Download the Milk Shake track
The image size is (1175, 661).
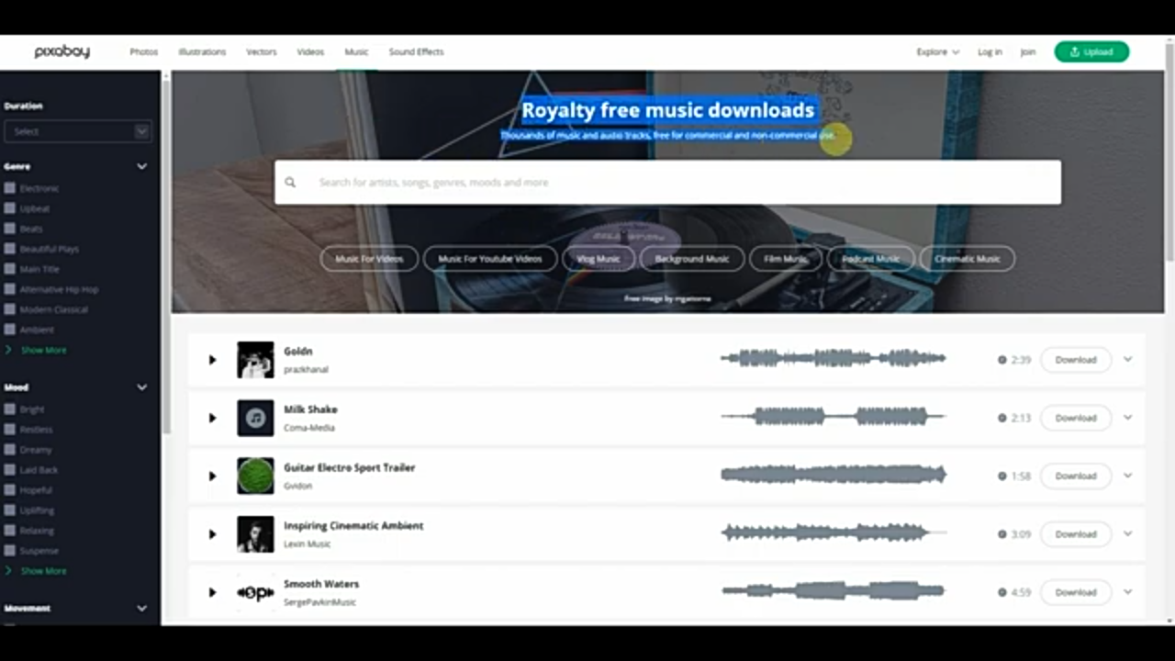[1076, 418]
